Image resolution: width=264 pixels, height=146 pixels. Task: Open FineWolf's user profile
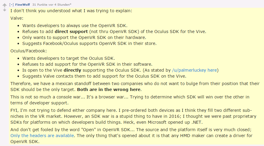(23, 5)
